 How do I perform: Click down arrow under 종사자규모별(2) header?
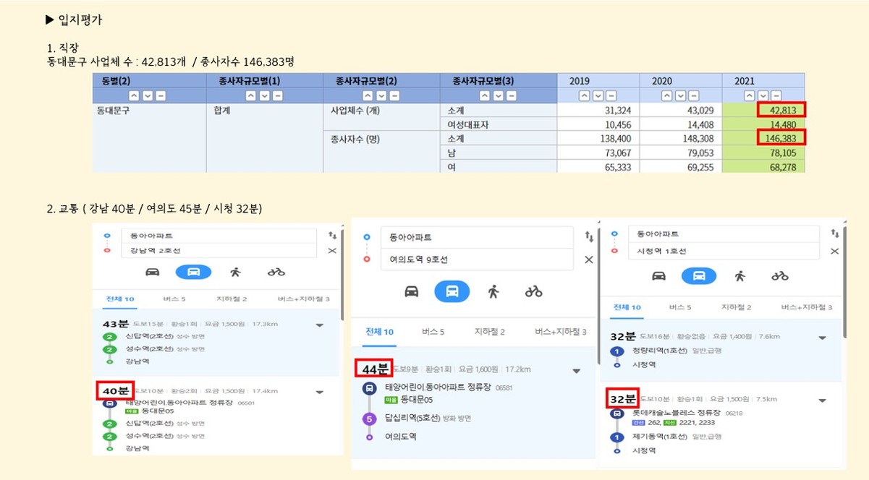(381, 95)
